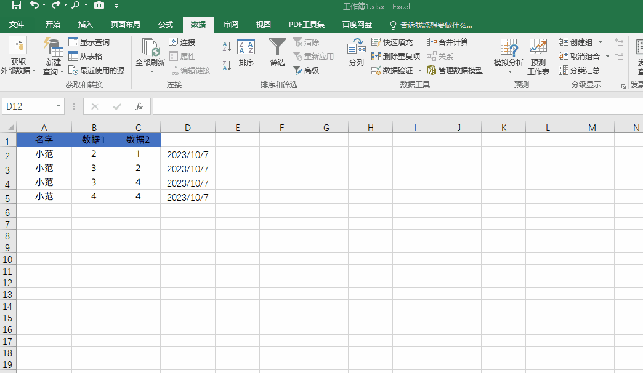Open the Forecast Sheet (预测工作表) icon

[x=538, y=55]
